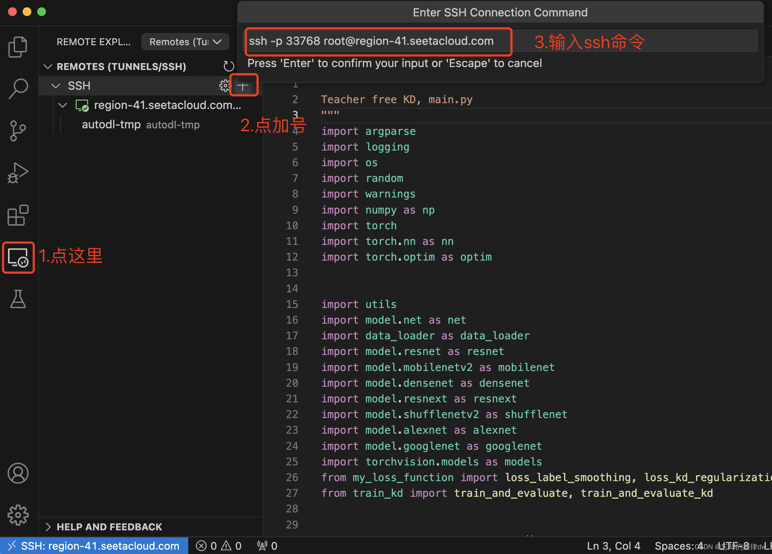Click the refresh remotes icon
This screenshot has width=772, height=554.
(x=228, y=66)
